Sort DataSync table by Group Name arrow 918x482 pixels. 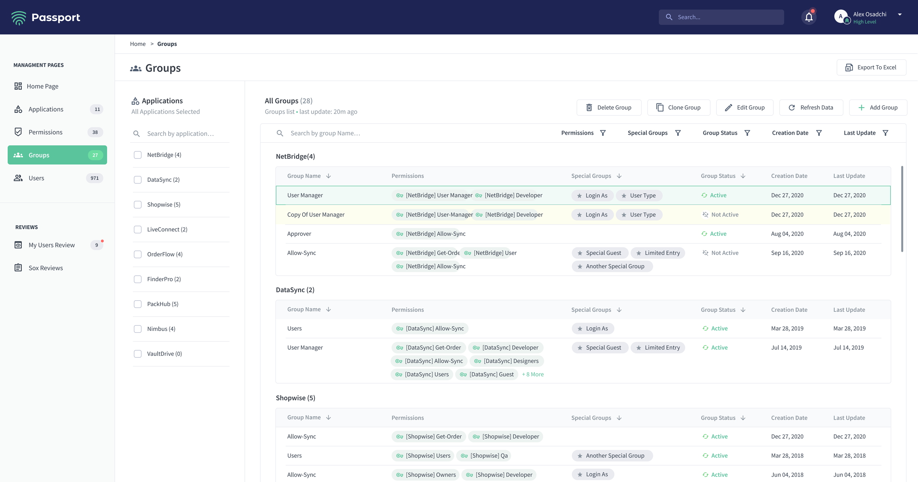tap(328, 309)
